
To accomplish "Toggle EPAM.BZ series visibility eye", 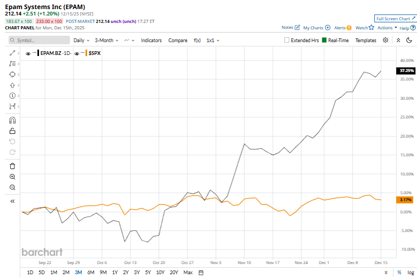I will click(x=28, y=54).
